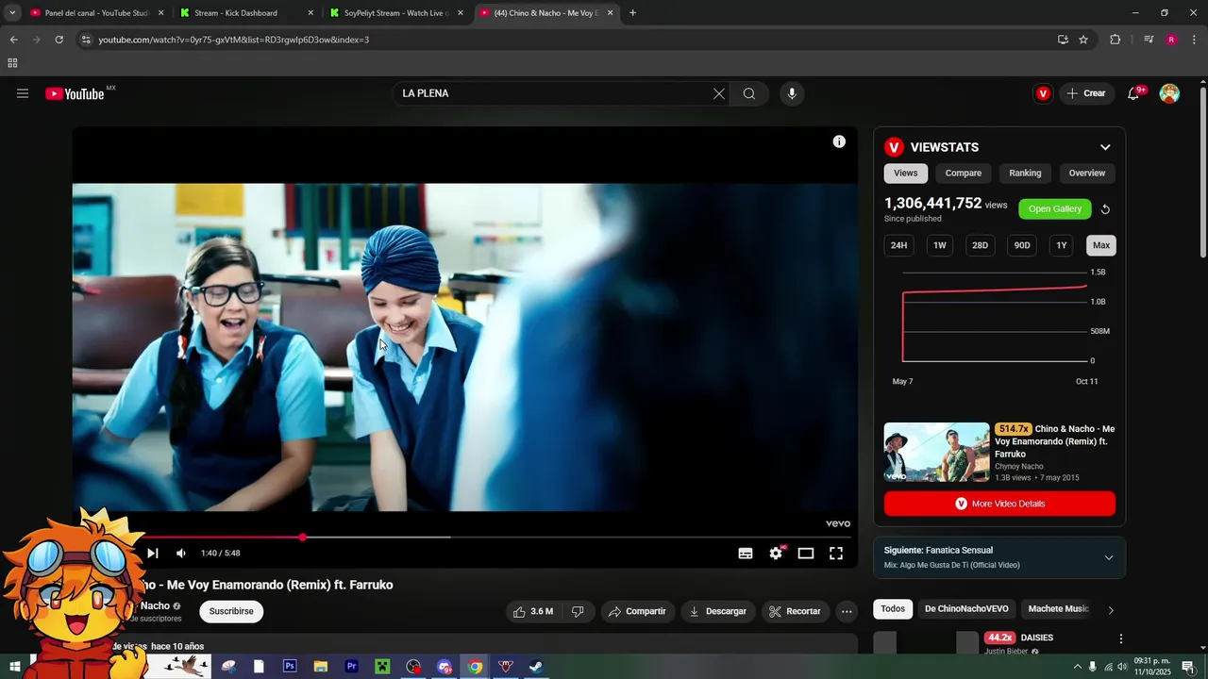Viewport: 1208px width, 679px height.
Task: Switch to the Compare tab in ViewStats
Action: 964,173
